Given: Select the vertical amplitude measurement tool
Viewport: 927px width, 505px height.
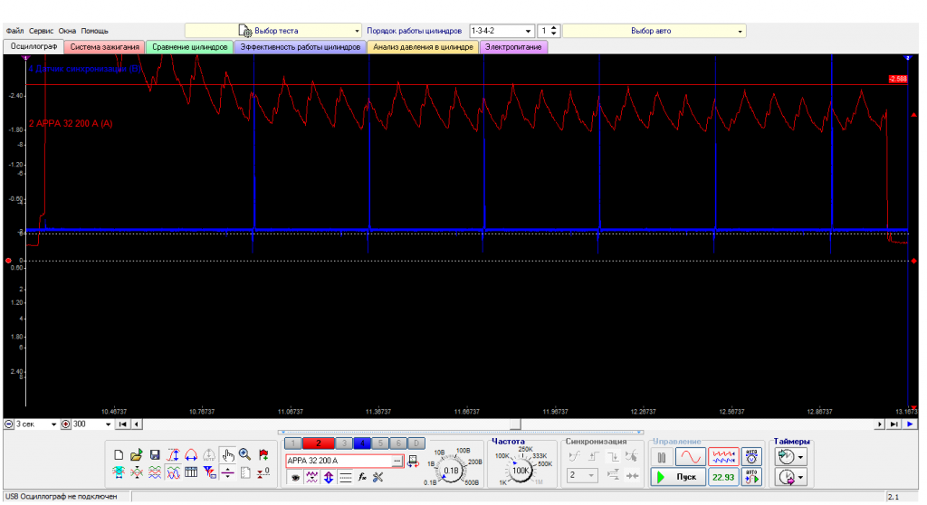Looking at the screenshot, I should tap(173, 454).
